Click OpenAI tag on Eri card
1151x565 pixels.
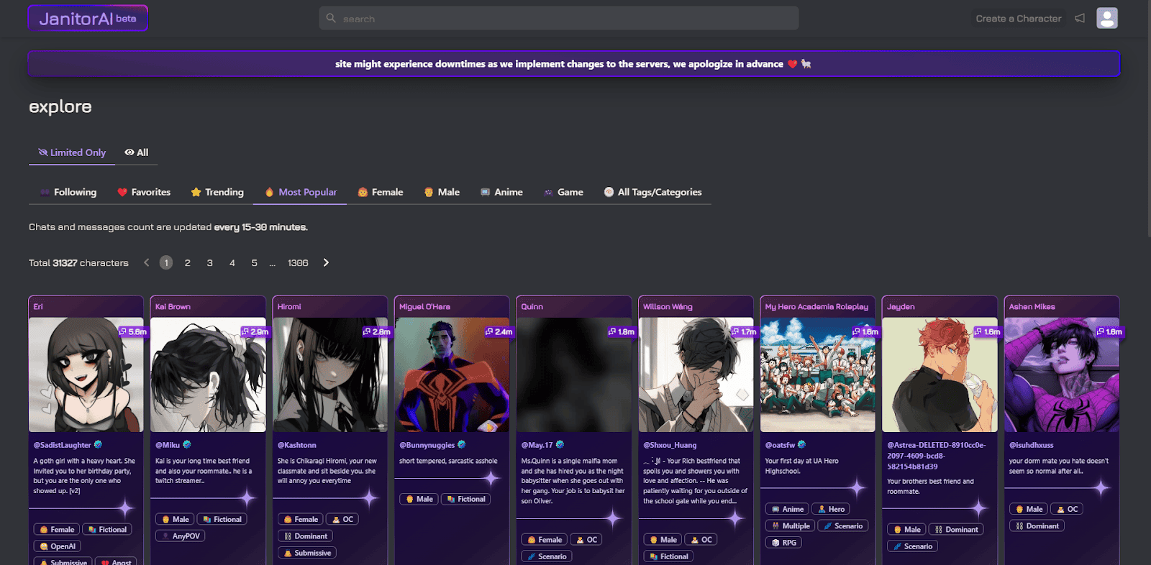[x=58, y=546]
